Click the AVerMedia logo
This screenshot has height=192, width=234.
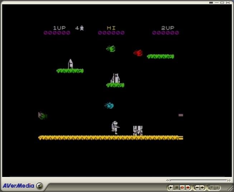click(x=18, y=186)
